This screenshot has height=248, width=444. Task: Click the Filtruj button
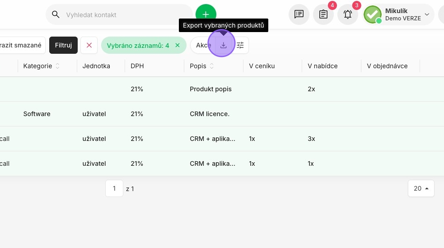pos(63,45)
